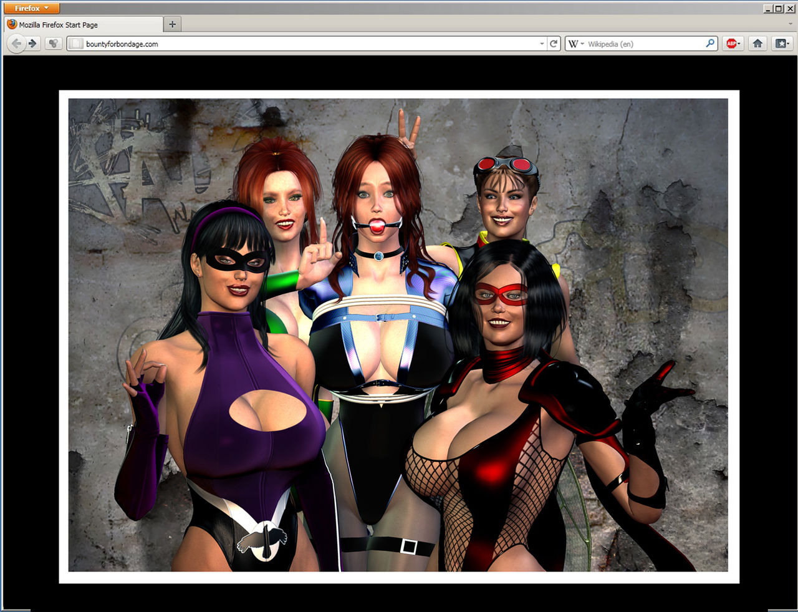Minimize the Firefox window

click(x=768, y=8)
